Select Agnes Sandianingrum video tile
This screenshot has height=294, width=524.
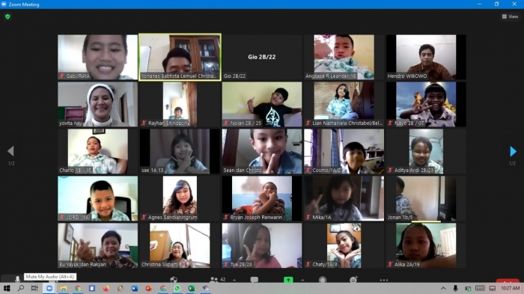[180, 198]
